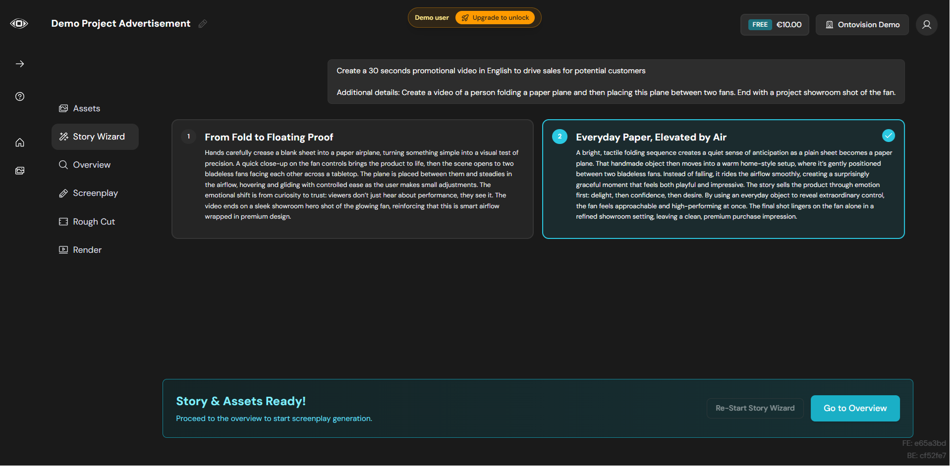Click 'Demo Project Advertisement' title
This screenshot has width=950, height=466.
tap(121, 24)
